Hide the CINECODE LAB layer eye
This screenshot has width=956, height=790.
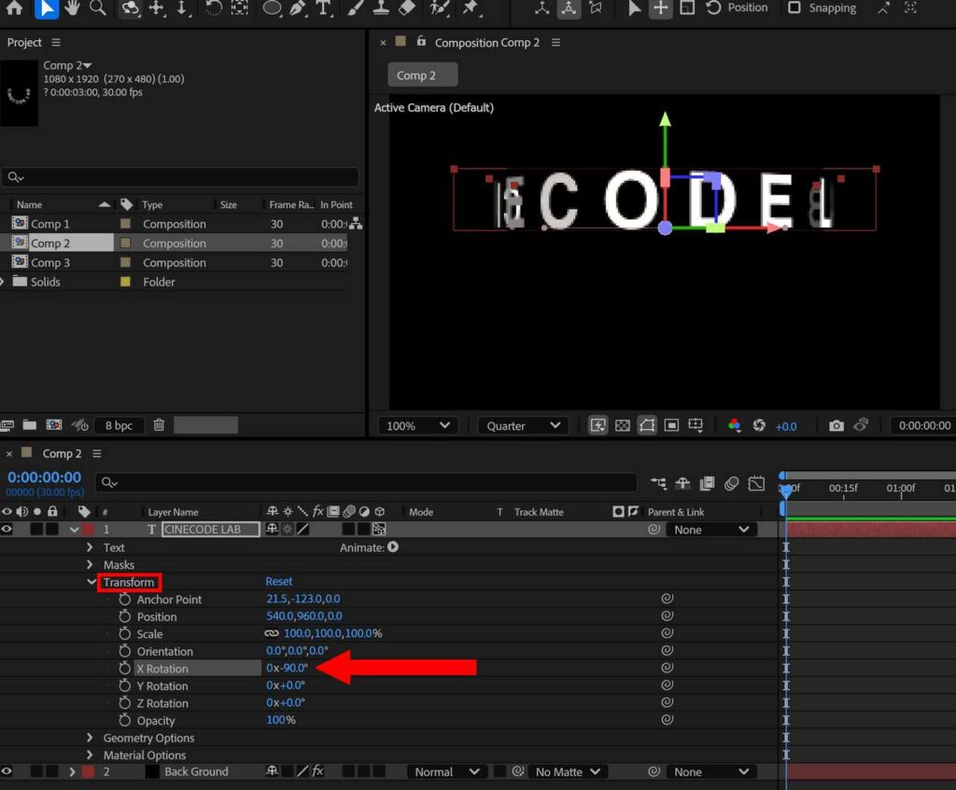(7, 529)
